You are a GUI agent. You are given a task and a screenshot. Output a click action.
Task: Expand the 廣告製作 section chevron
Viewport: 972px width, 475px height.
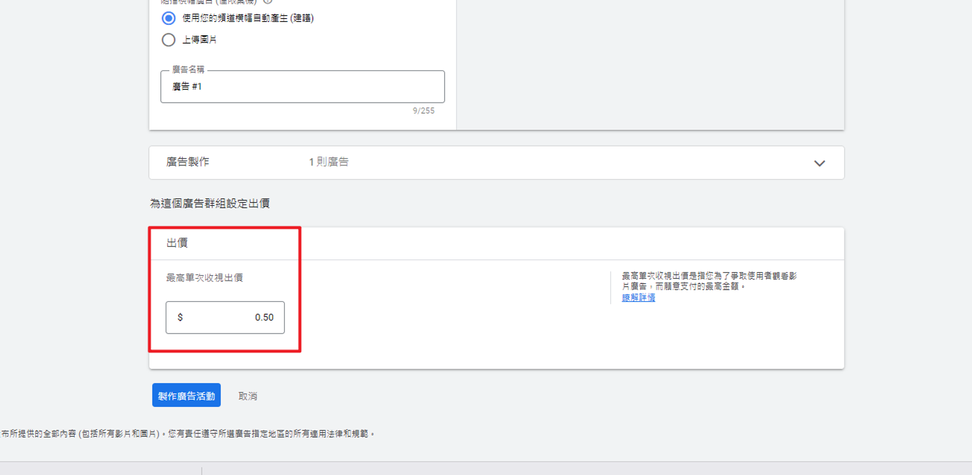point(820,163)
